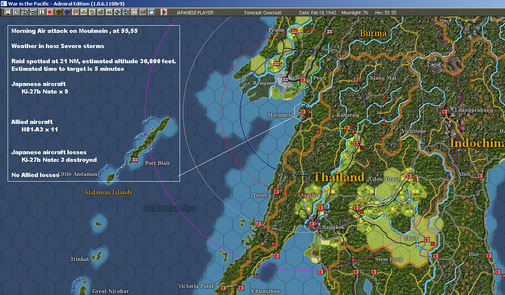Click the Moulmein map label
The image size is (505, 295).
coord(280,115)
